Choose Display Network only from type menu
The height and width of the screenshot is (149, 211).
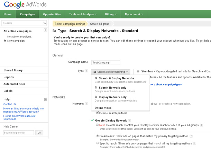click(x=120, y=99)
